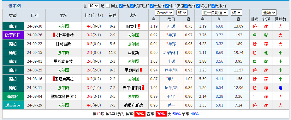Click the red 70% badge after 赢率
The height and width of the screenshot is (120, 291).
coord(161,114)
